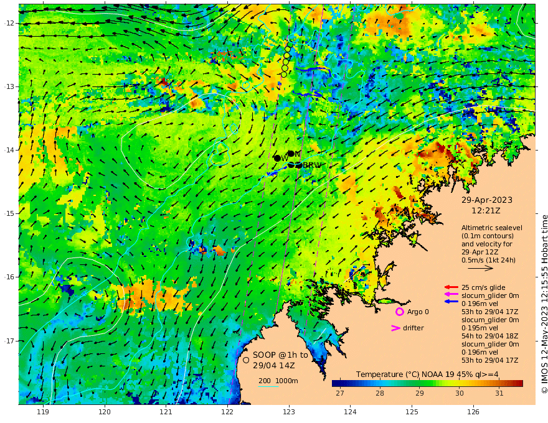Click longitude axis label 120
This screenshot has height=423, width=548.
pos(105,412)
